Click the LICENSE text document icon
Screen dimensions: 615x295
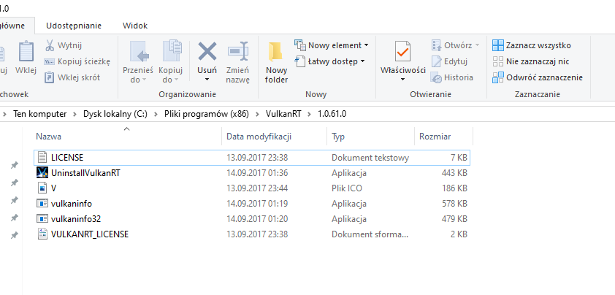(x=42, y=157)
